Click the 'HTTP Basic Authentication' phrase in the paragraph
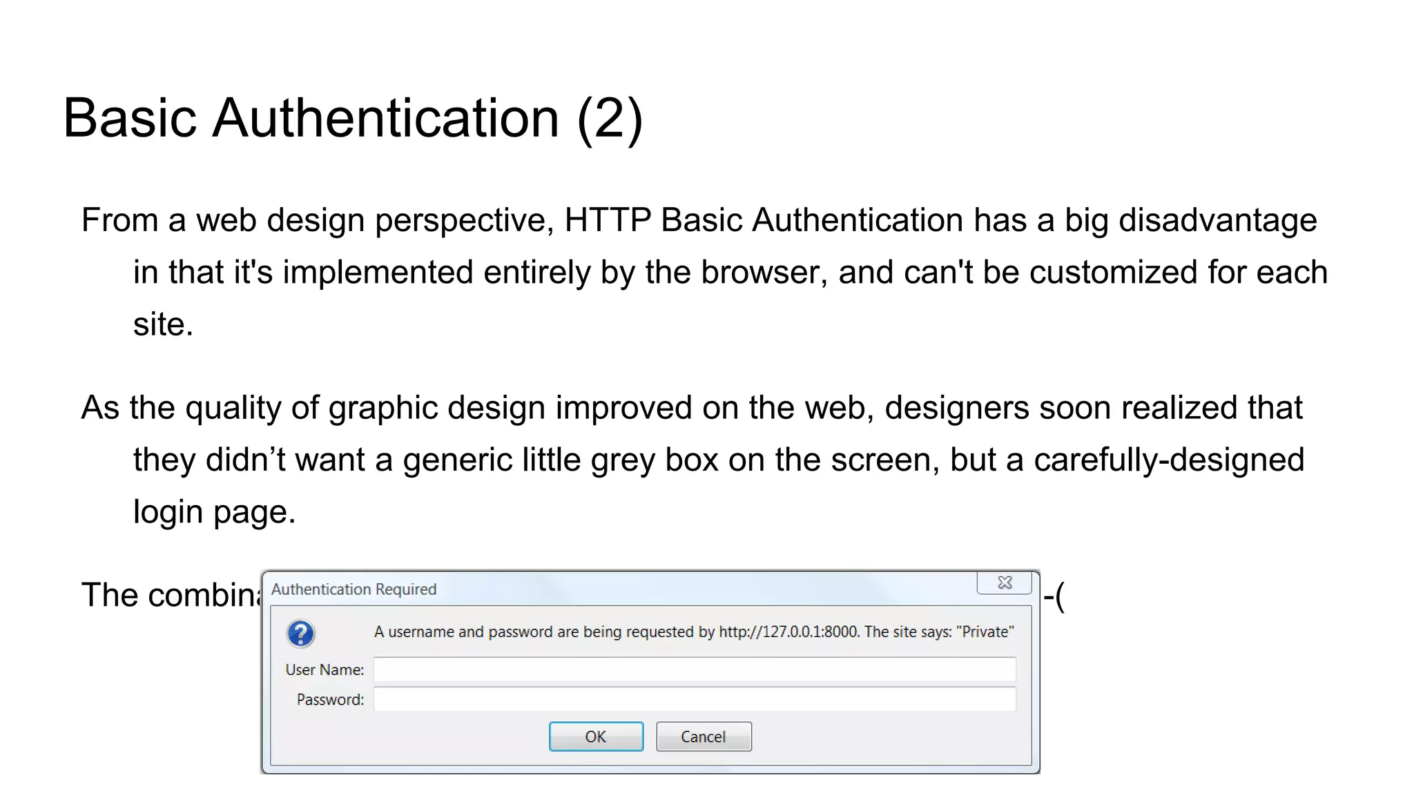1414x795 pixels. tap(764, 221)
